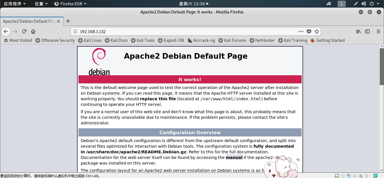The width and height of the screenshot is (384, 178).
Task: Open the Firefox Library icon
Action: coord(358,31)
